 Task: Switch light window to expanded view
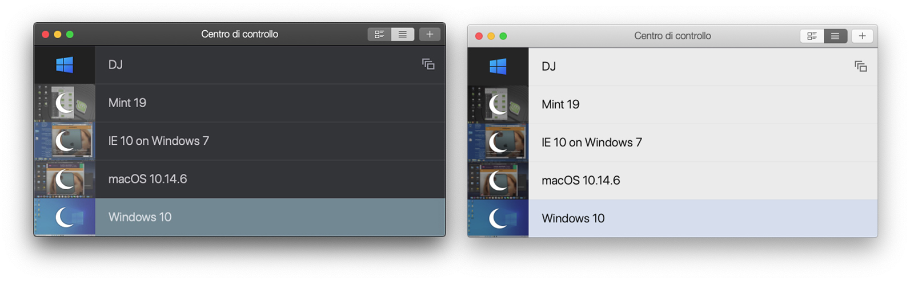click(x=812, y=36)
